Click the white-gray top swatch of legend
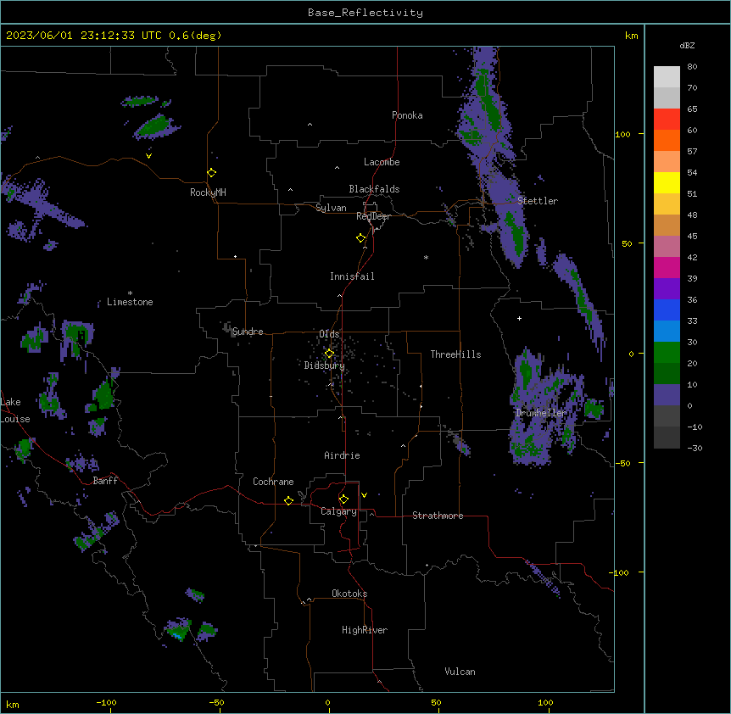Screen dimensions: 731x714 (x=667, y=76)
